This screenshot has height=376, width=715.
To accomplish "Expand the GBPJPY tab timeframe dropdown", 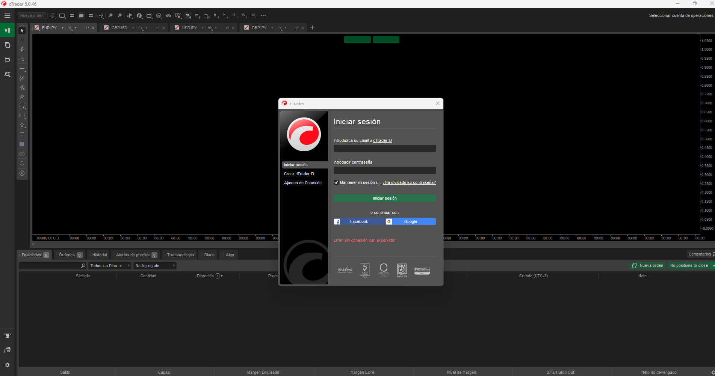I will click(286, 28).
